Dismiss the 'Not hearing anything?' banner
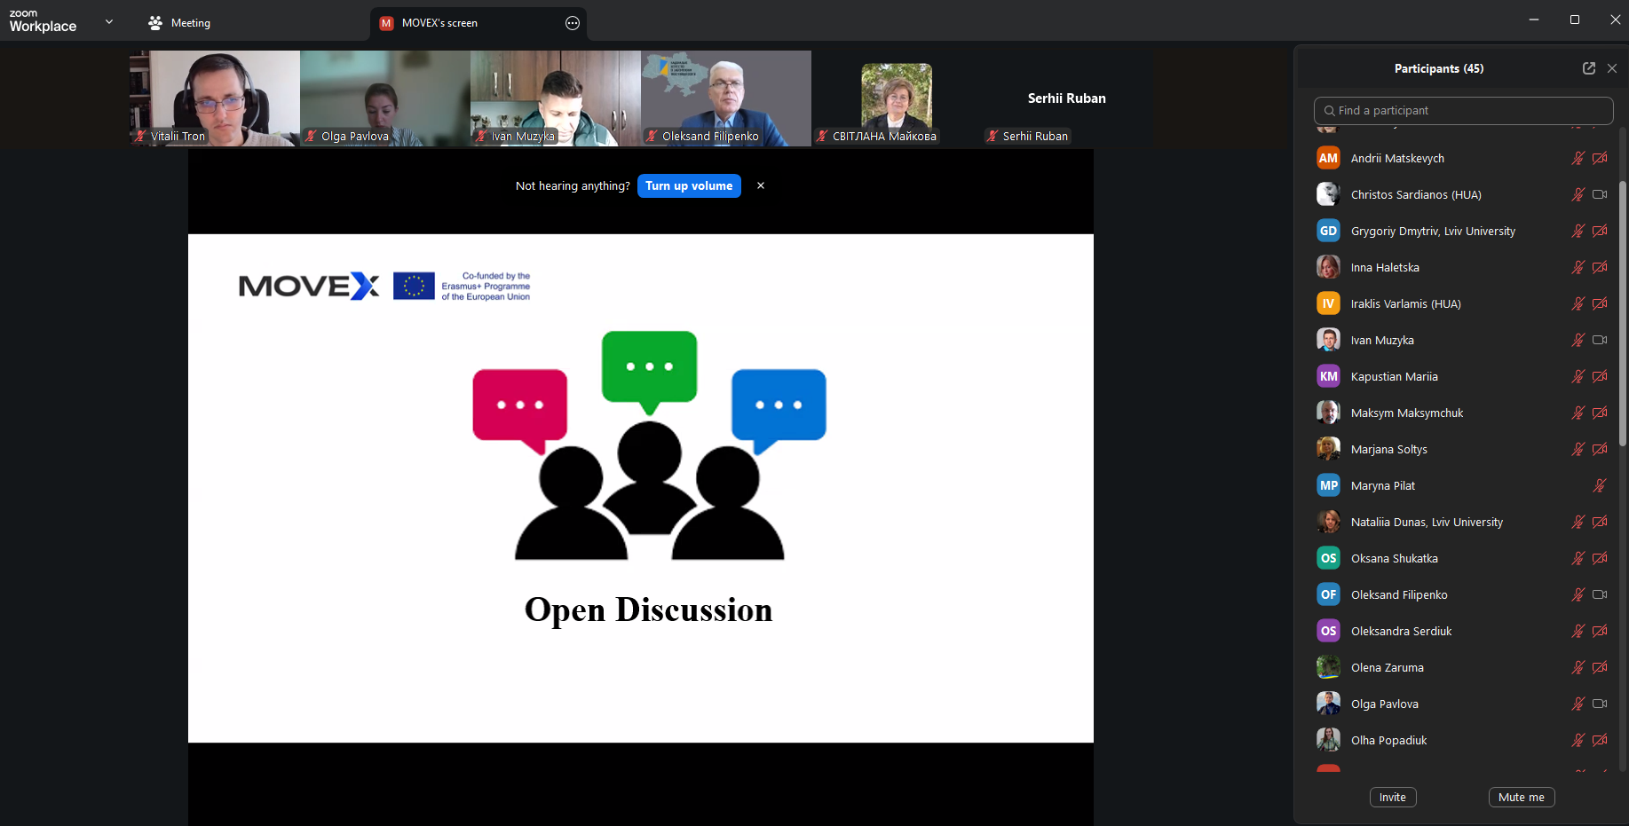The image size is (1629, 826). tap(761, 185)
